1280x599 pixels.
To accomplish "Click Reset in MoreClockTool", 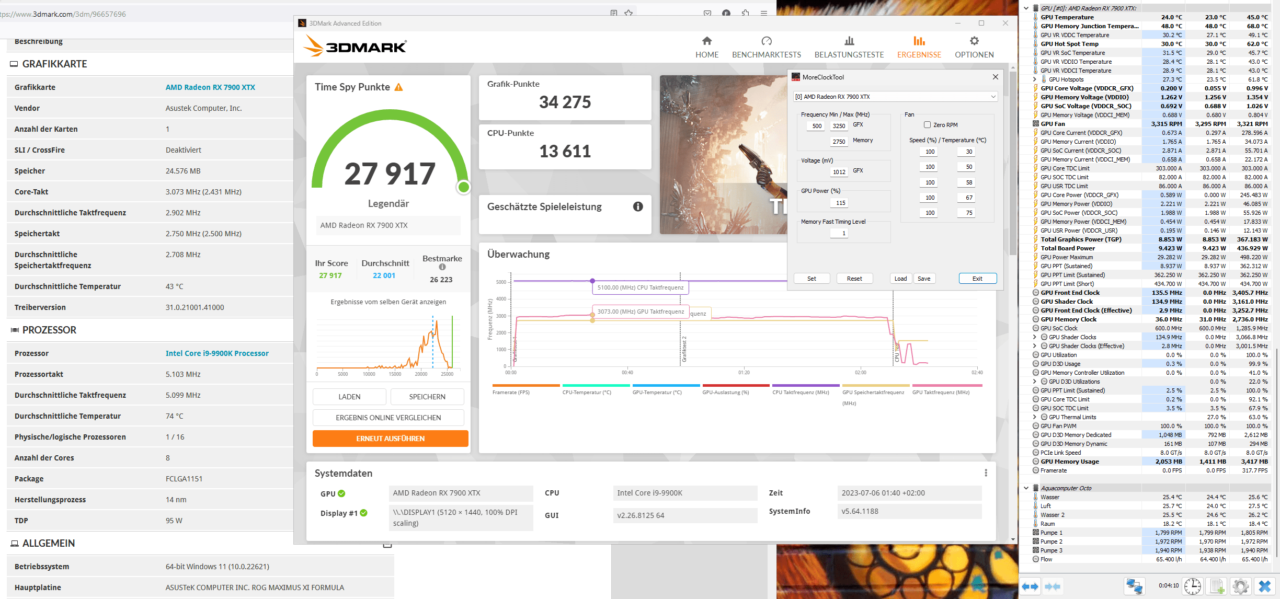I will pyautogui.click(x=854, y=279).
